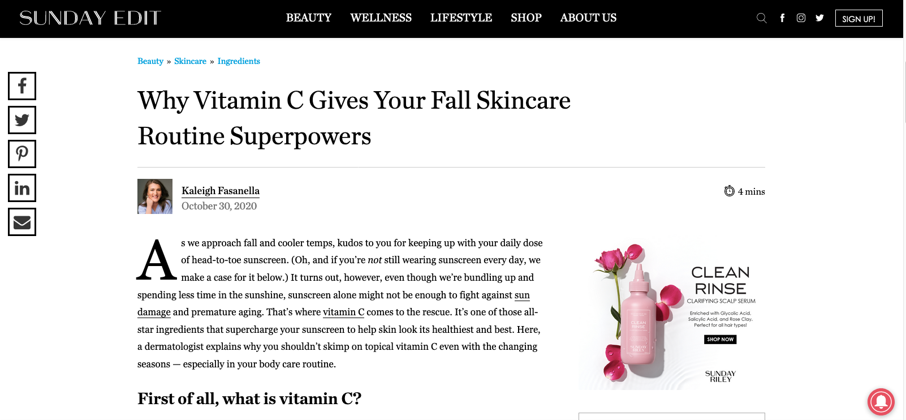
Task: Open Instagram profile from header icon
Action: 801,18
